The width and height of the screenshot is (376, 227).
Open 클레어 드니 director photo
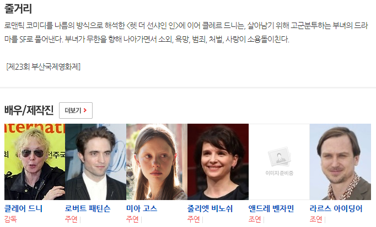[x=35, y=162]
